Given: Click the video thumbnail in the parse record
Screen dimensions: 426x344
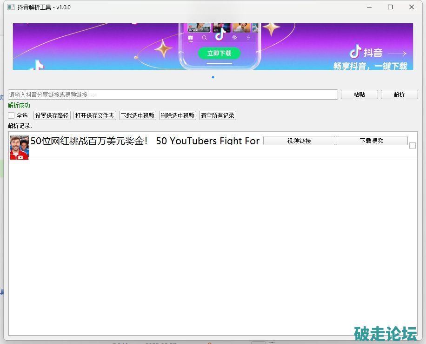Looking at the screenshot, I should point(20,148).
